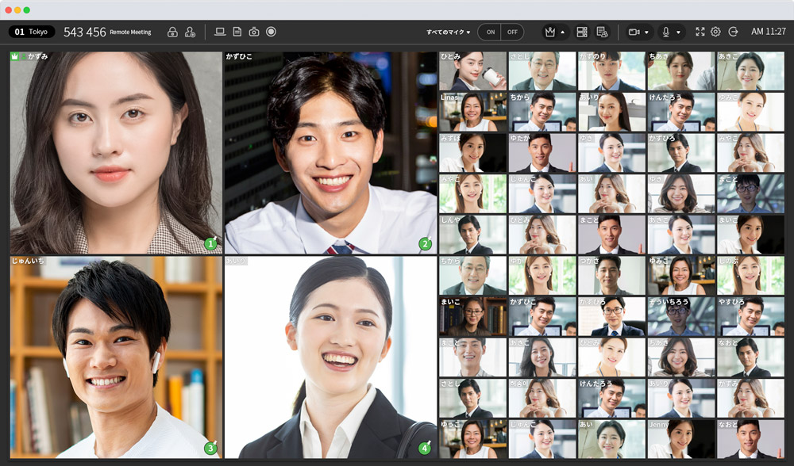
Task: Enter fullscreen mode
Action: pyautogui.click(x=700, y=32)
